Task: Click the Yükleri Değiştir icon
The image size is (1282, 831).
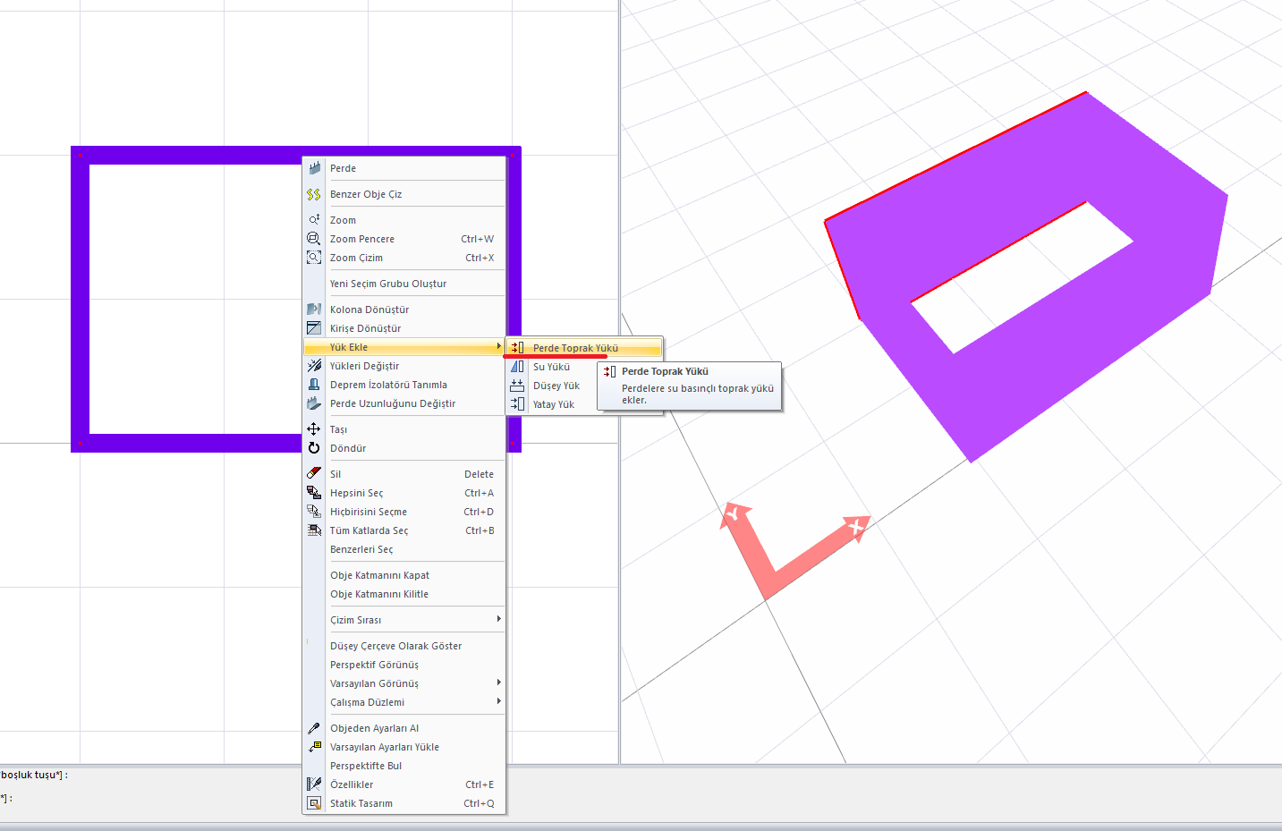Action: click(x=314, y=366)
